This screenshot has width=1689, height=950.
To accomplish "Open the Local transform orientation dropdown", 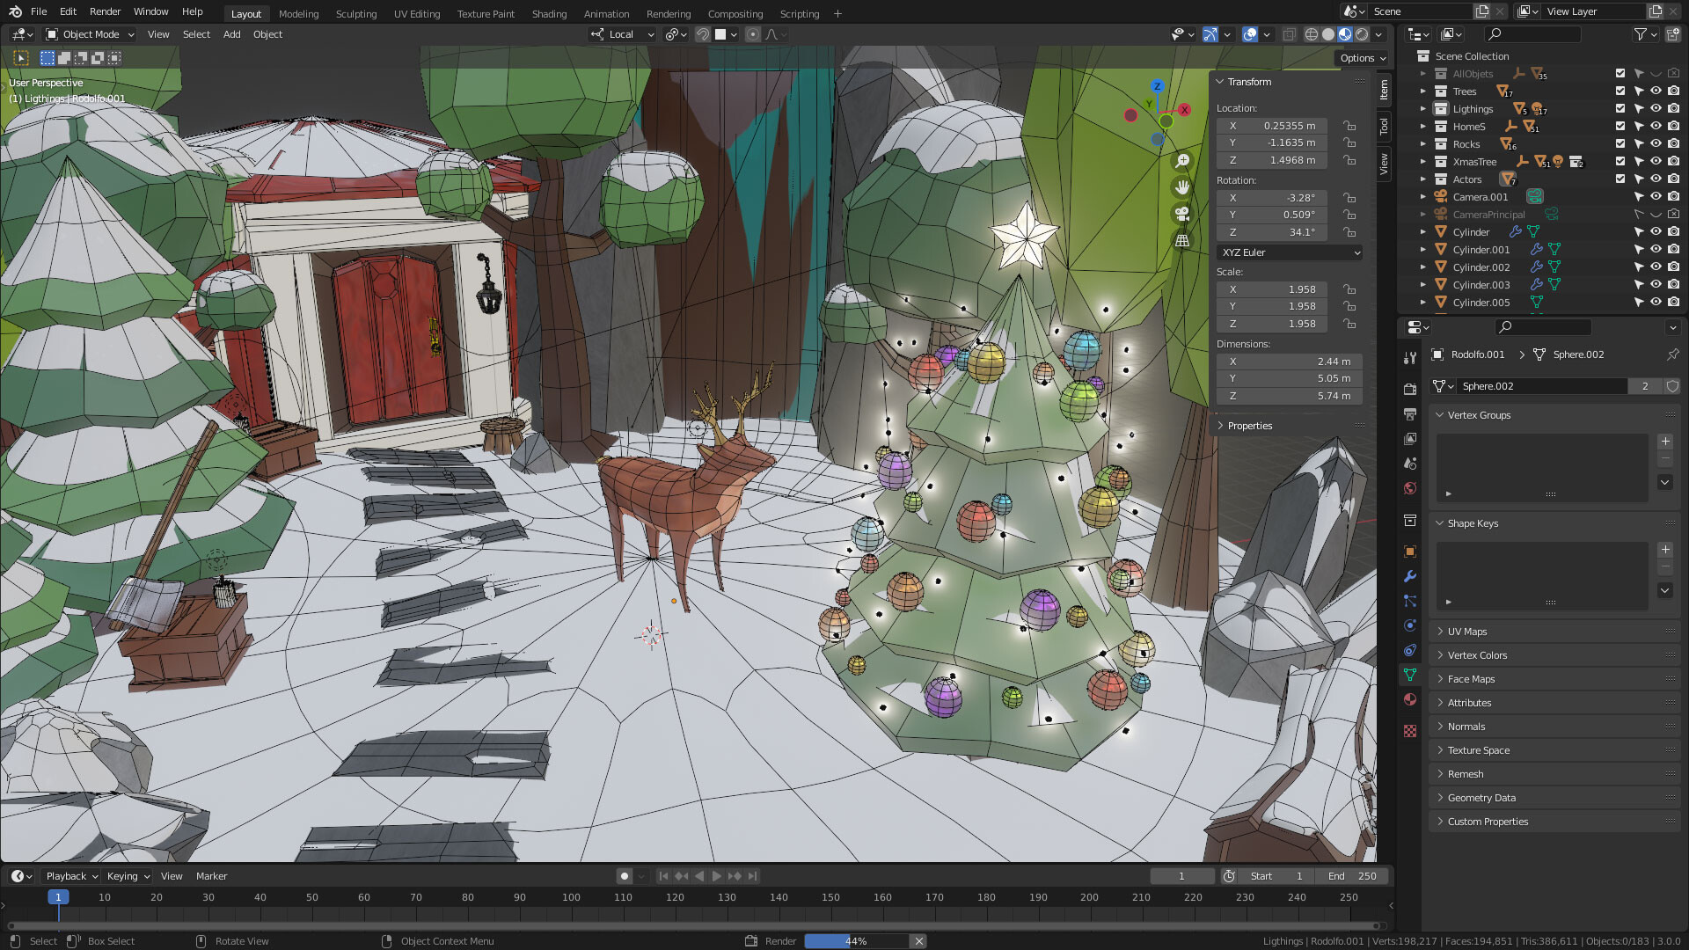I will click(622, 34).
